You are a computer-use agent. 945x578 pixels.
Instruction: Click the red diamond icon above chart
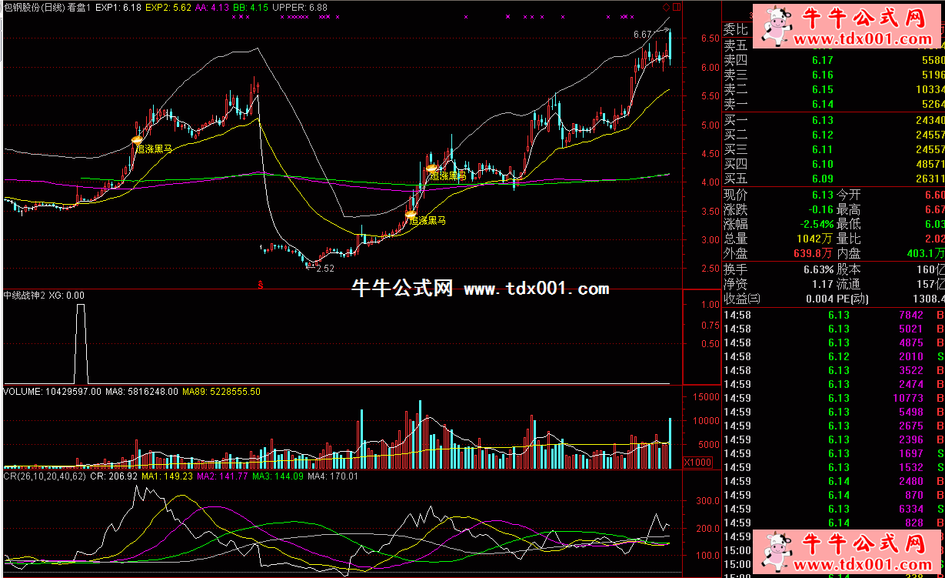coord(666,7)
